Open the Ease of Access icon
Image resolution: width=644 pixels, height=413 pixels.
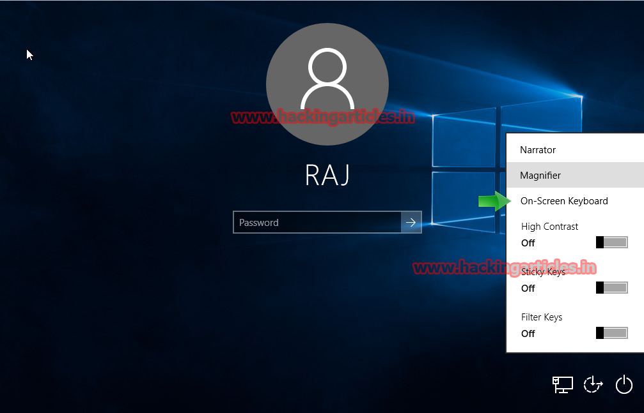coord(593,385)
